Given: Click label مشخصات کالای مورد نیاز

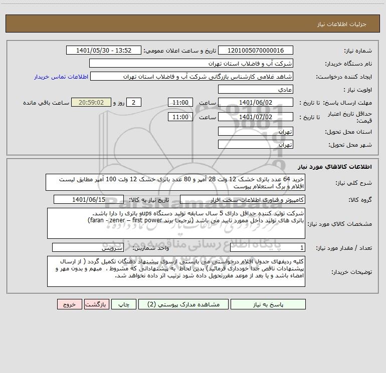Looking at the screenshot, I should click(340, 224).
